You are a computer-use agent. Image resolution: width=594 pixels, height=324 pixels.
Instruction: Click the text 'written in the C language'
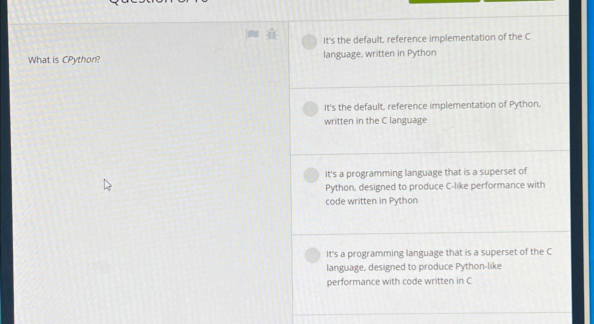376,121
